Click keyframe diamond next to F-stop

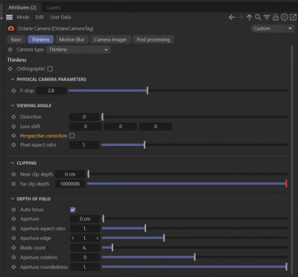[x=13, y=91]
